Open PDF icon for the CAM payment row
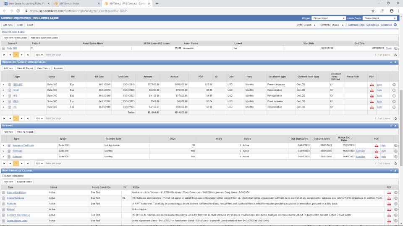403x226 pixels. (x=372, y=90)
